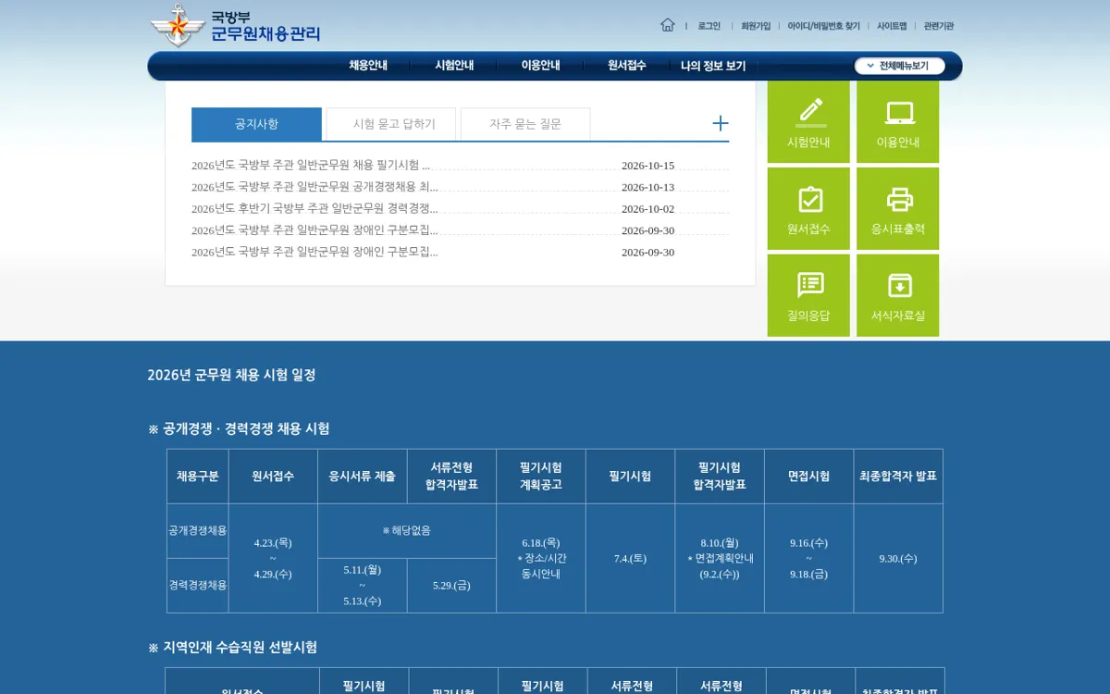Viewport: 1110px width, 694px height.
Task: Select the 공지사항 tab
Action: tap(256, 124)
